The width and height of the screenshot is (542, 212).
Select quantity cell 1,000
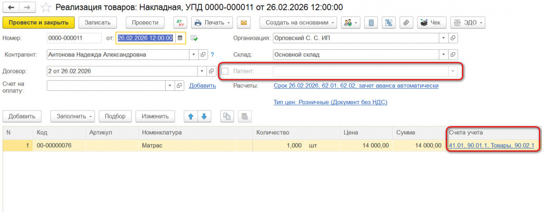click(279, 146)
